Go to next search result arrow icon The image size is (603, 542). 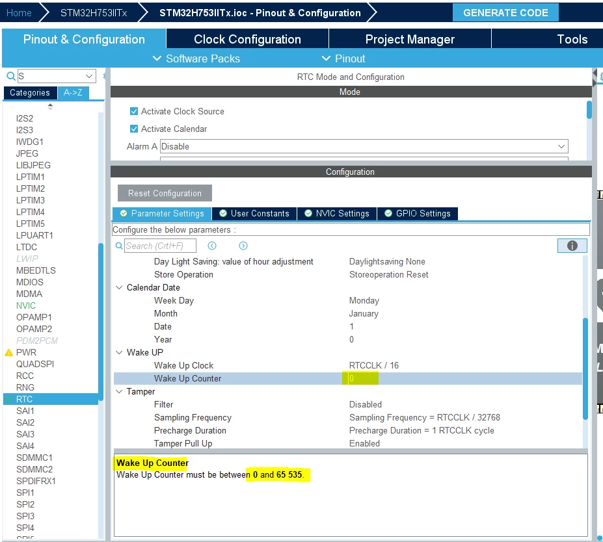(243, 246)
